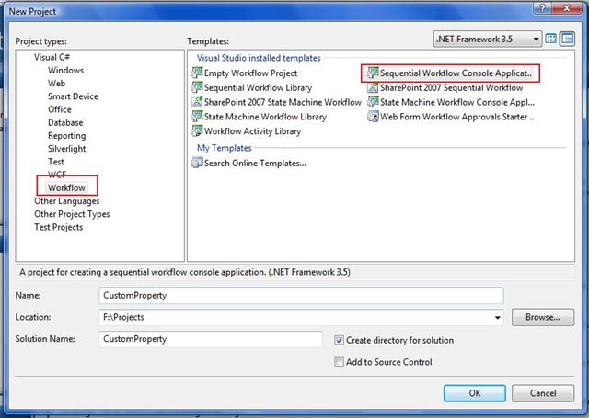Image resolution: width=589 pixels, height=418 pixels.
Task: Select Sequential Workflow Library template name
Action: point(258,87)
